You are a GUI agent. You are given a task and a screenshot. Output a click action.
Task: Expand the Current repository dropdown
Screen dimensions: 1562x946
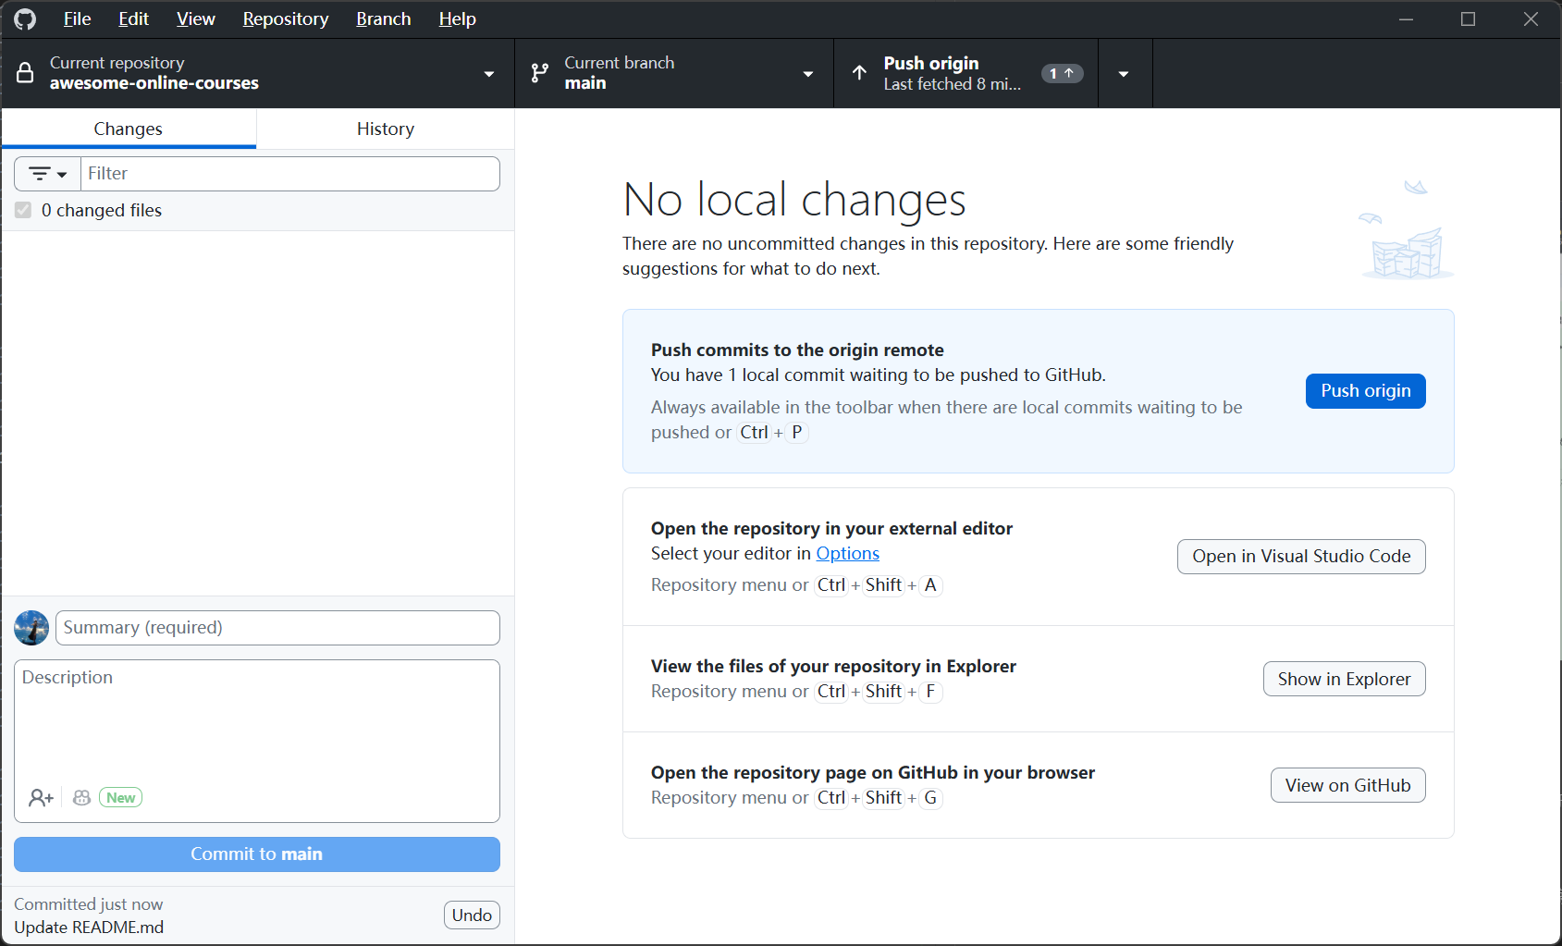point(488,74)
